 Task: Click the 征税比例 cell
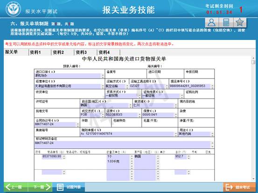click(199, 94)
